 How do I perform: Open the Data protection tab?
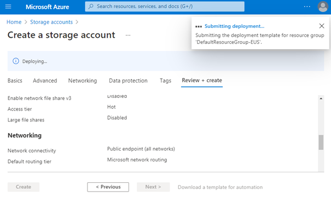coord(128,80)
